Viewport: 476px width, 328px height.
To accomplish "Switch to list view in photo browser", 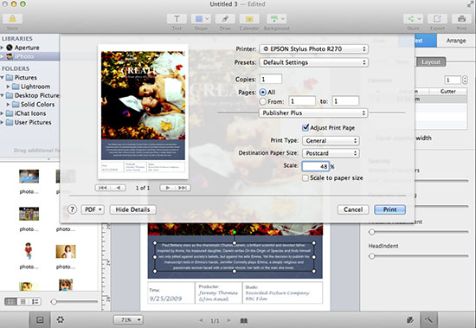I will click(x=23, y=301).
